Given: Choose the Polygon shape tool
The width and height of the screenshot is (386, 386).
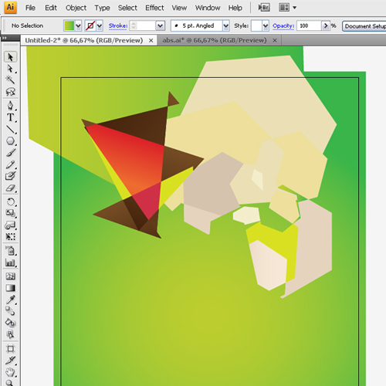Looking at the screenshot, I should pos(10,141).
